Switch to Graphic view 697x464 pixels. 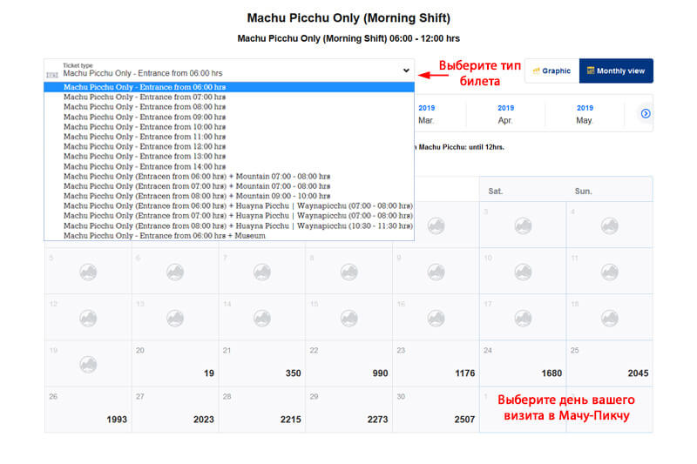tap(552, 71)
